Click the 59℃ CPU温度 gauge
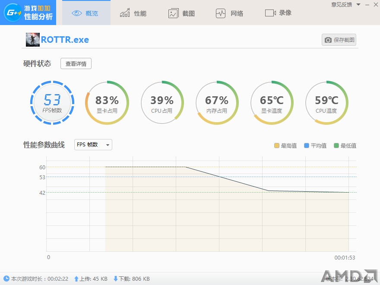 (326, 103)
